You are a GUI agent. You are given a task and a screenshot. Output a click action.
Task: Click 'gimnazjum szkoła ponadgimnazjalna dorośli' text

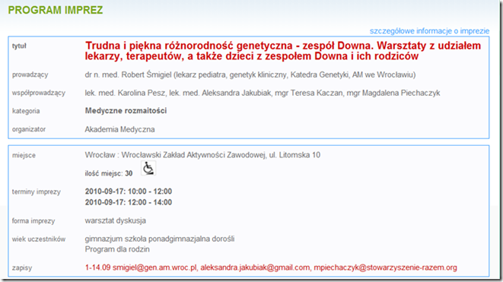[160, 239]
